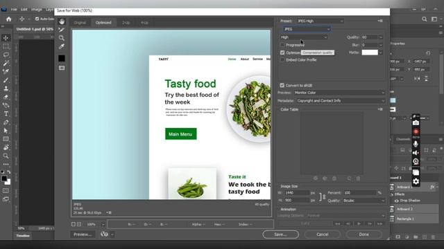The height and width of the screenshot is (249, 444).
Task: Click the image width field showing 1440
Action: coord(296,193)
